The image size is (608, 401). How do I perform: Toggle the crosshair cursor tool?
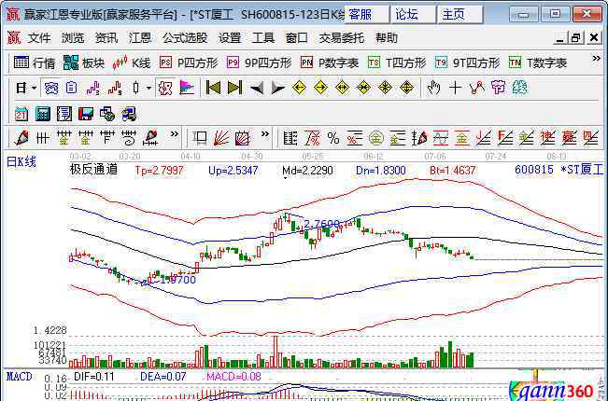tap(455, 89)
